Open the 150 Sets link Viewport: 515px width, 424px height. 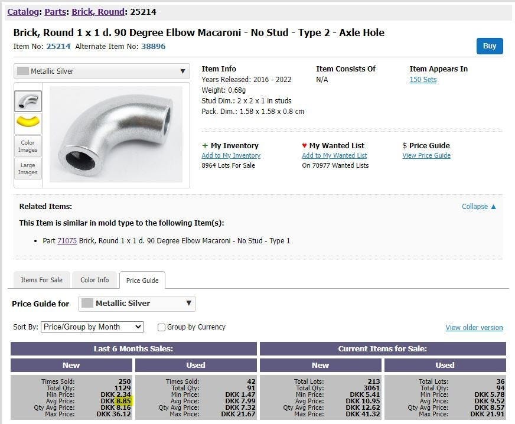(x=423, y=80)
